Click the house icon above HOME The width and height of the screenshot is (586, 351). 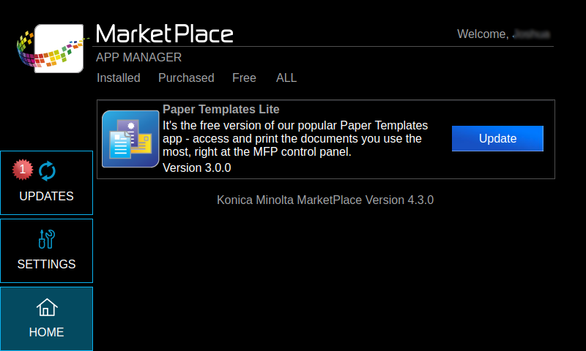coord(47,307)
